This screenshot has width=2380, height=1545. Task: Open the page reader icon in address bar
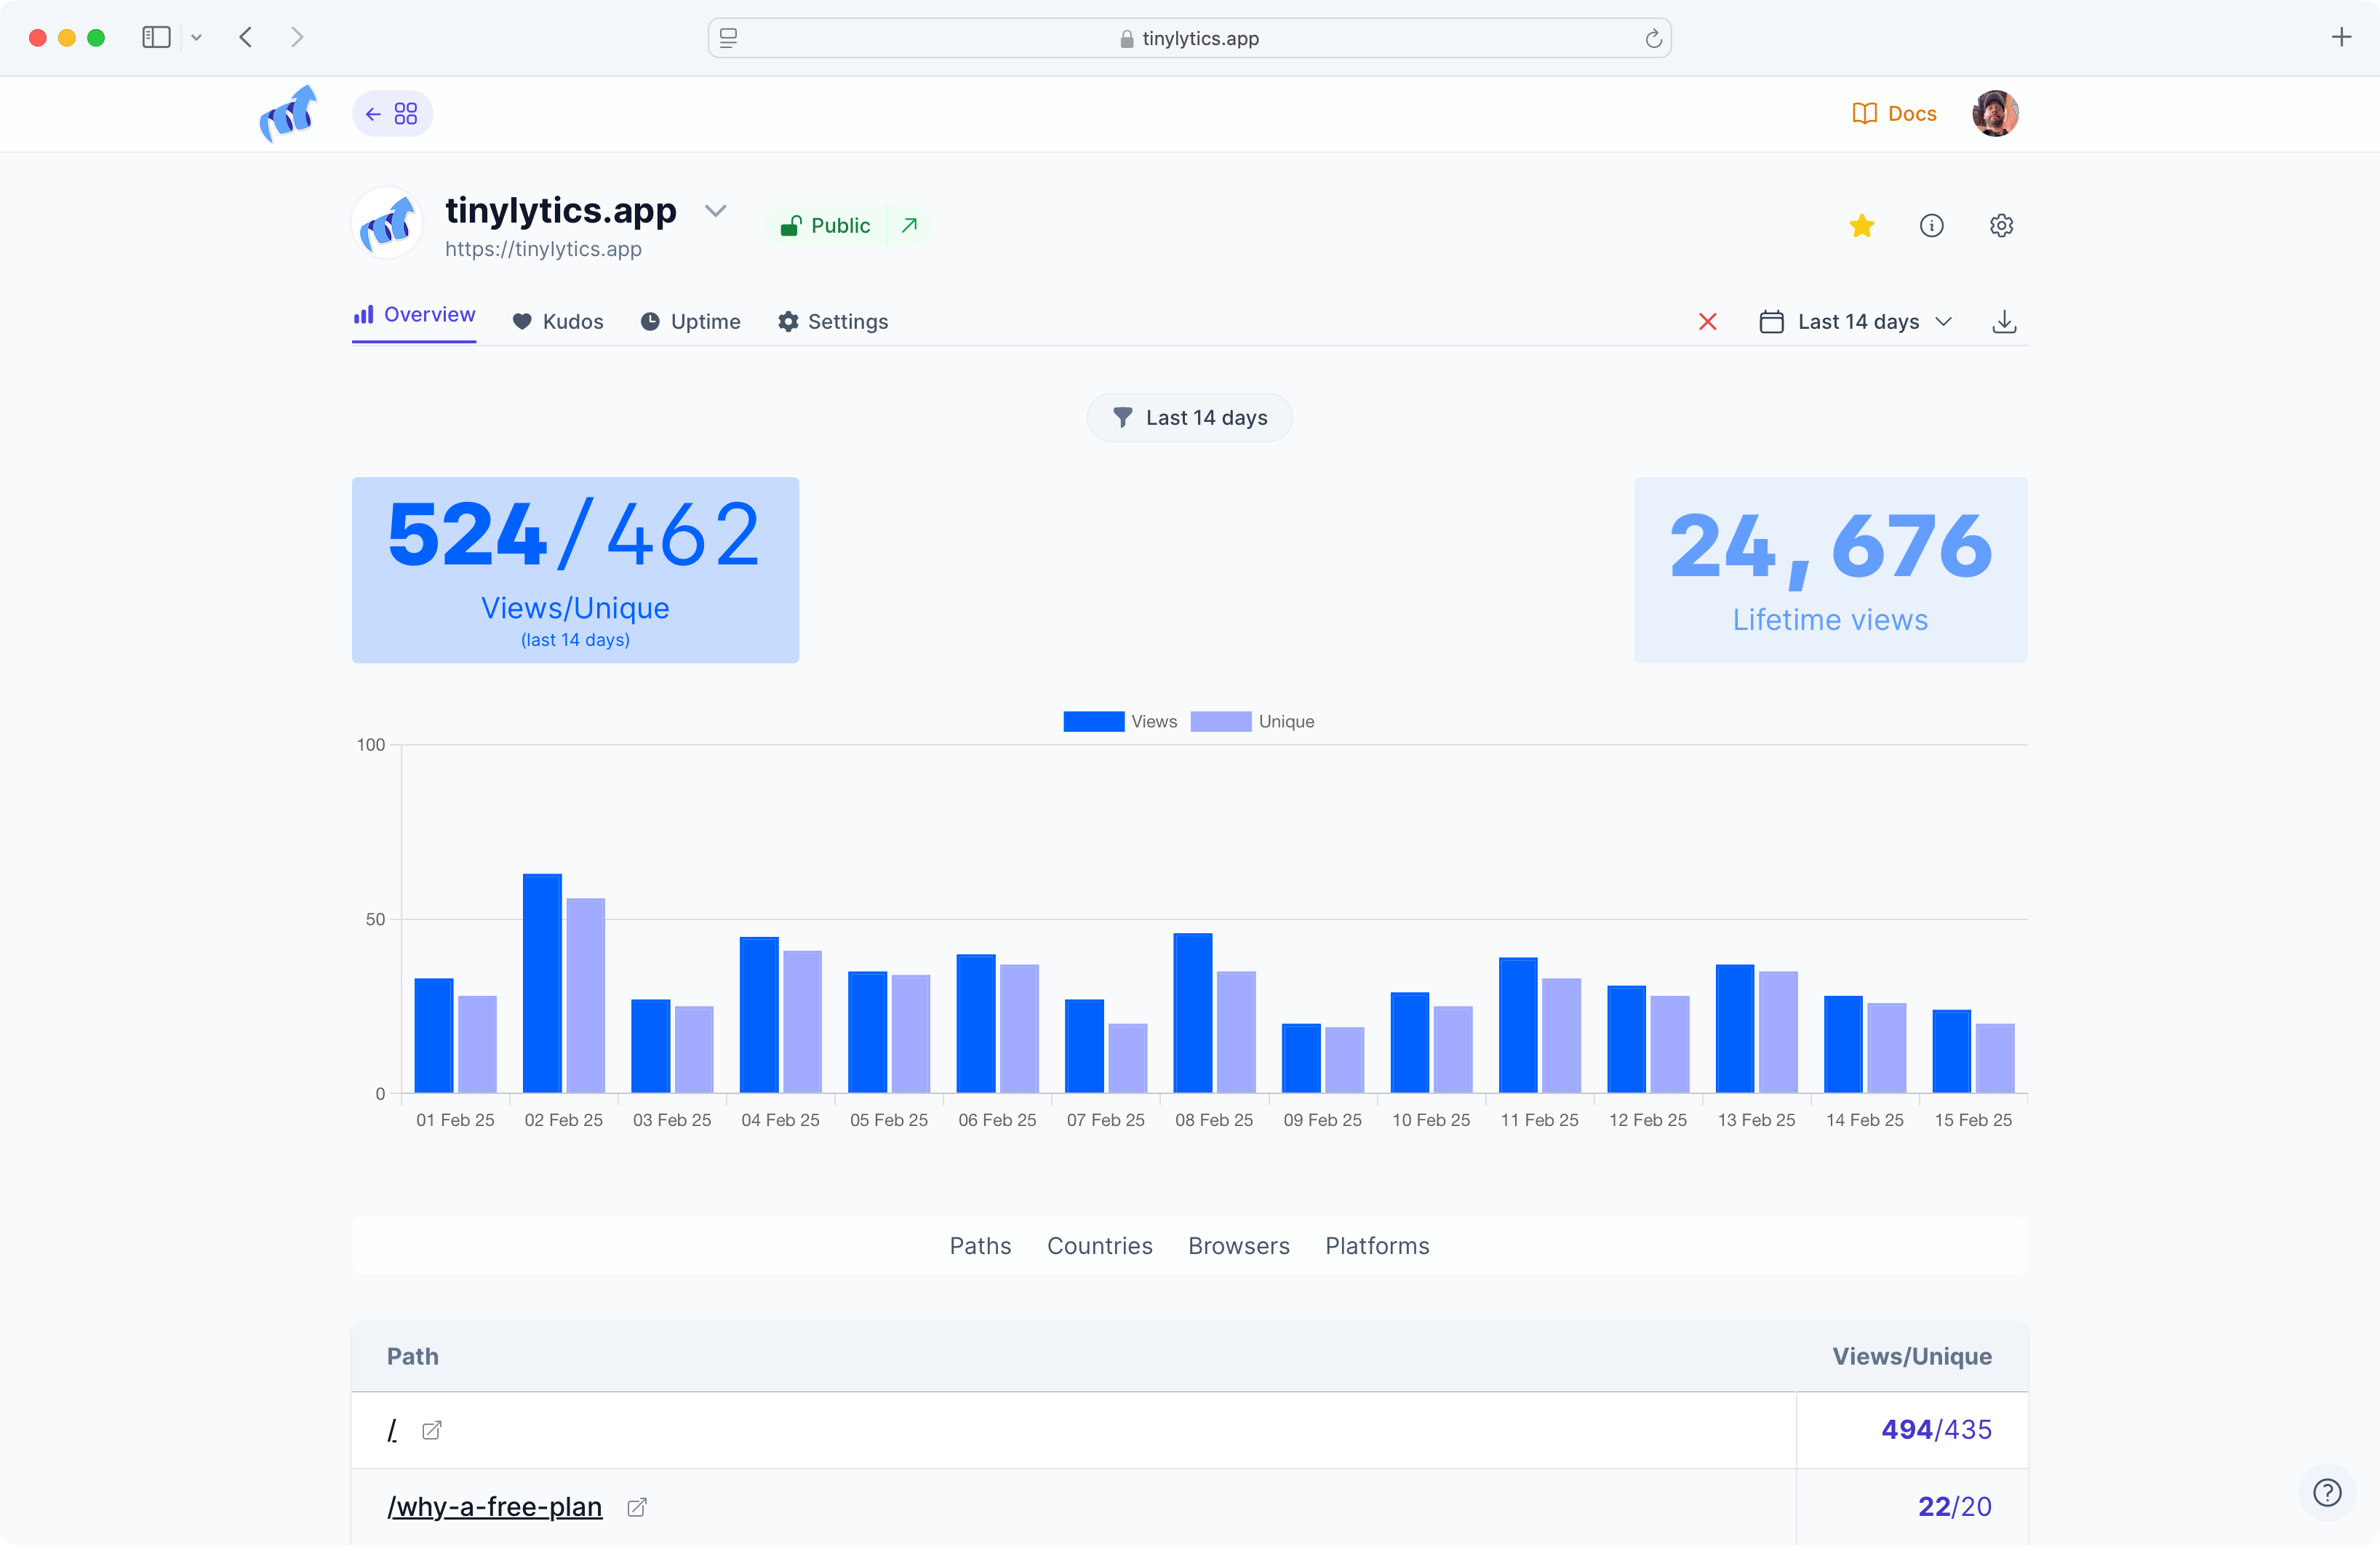coord(729,38)
